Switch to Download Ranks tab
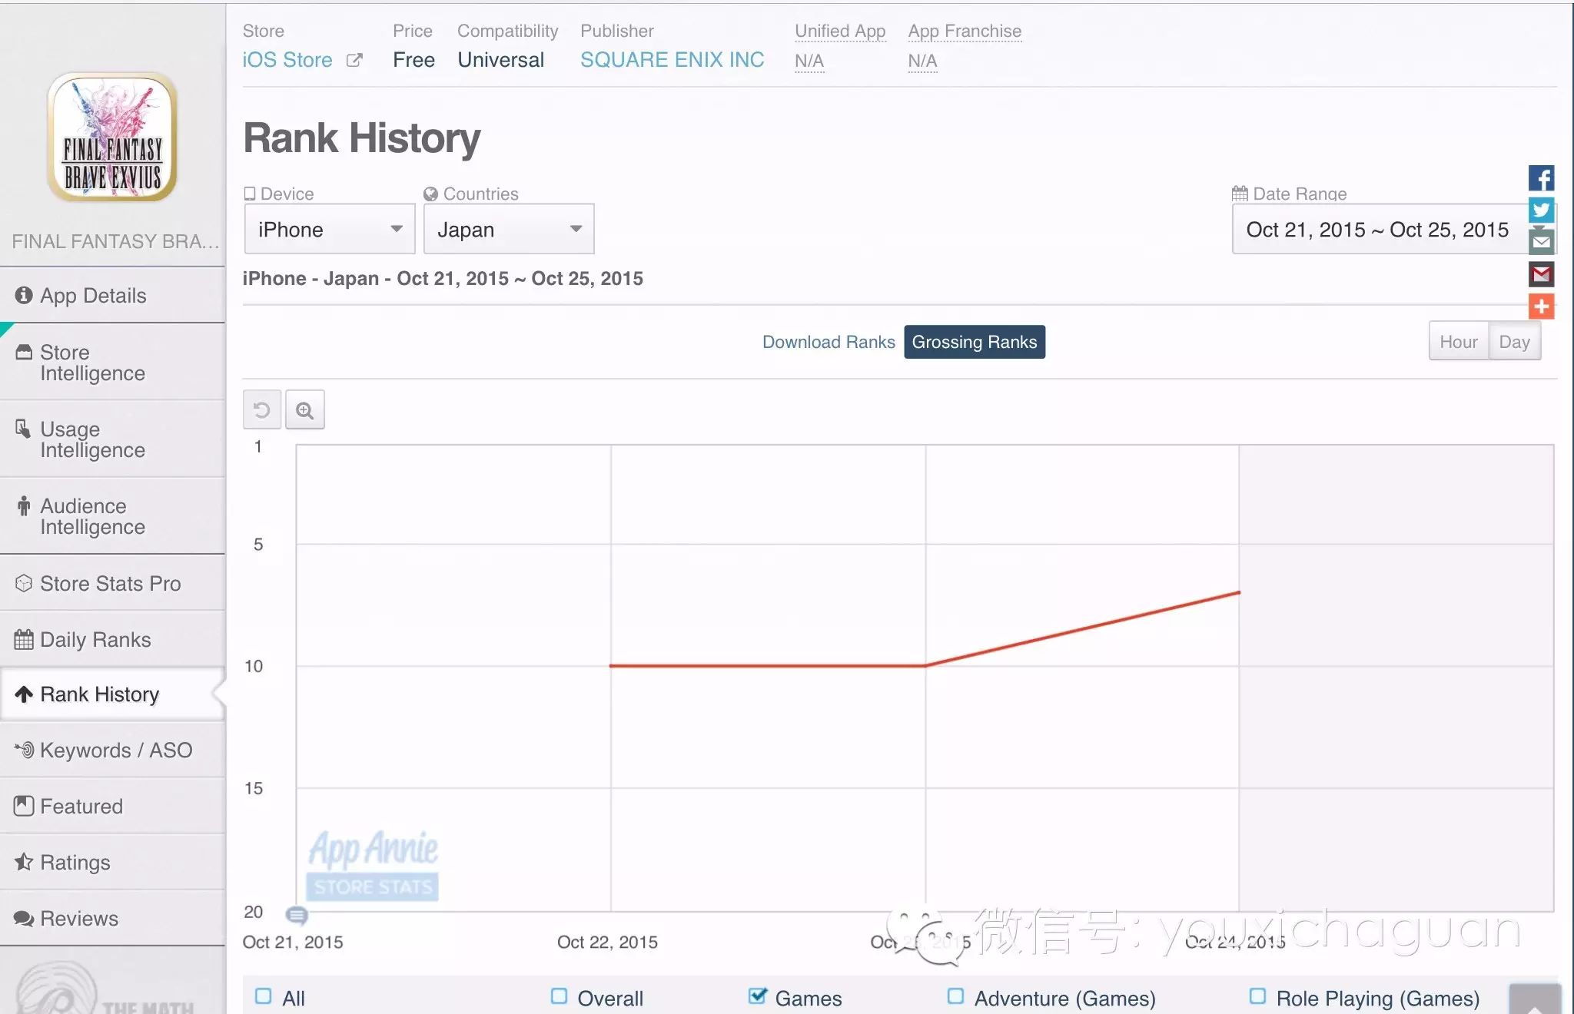The height and width of the screenshot is (1014, 1574). 829,342
